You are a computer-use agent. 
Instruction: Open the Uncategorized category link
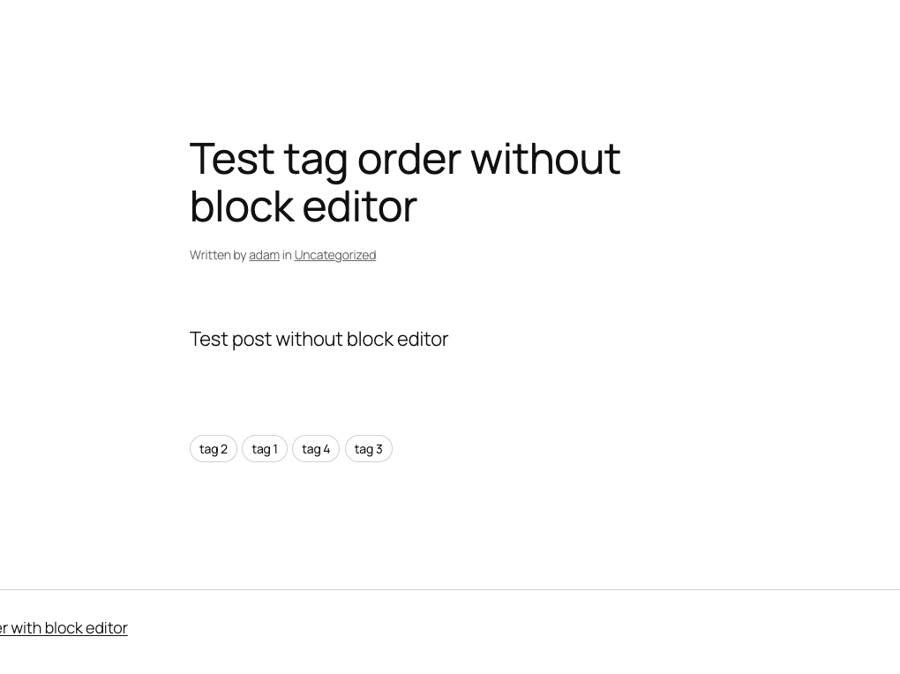click(334, 255)
